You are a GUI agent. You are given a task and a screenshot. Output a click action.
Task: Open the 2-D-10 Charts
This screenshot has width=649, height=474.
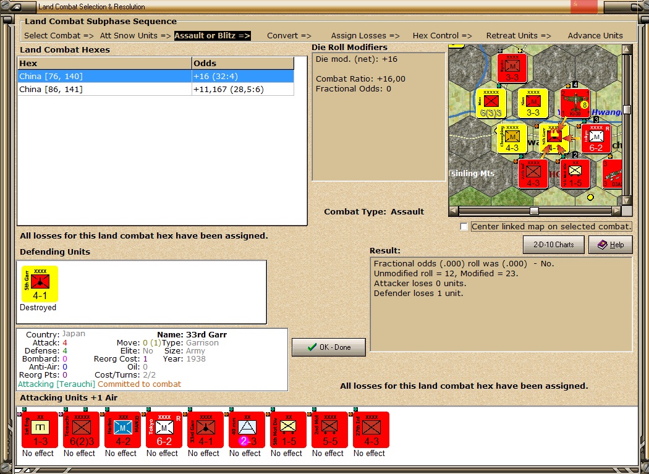pos(554,245)
